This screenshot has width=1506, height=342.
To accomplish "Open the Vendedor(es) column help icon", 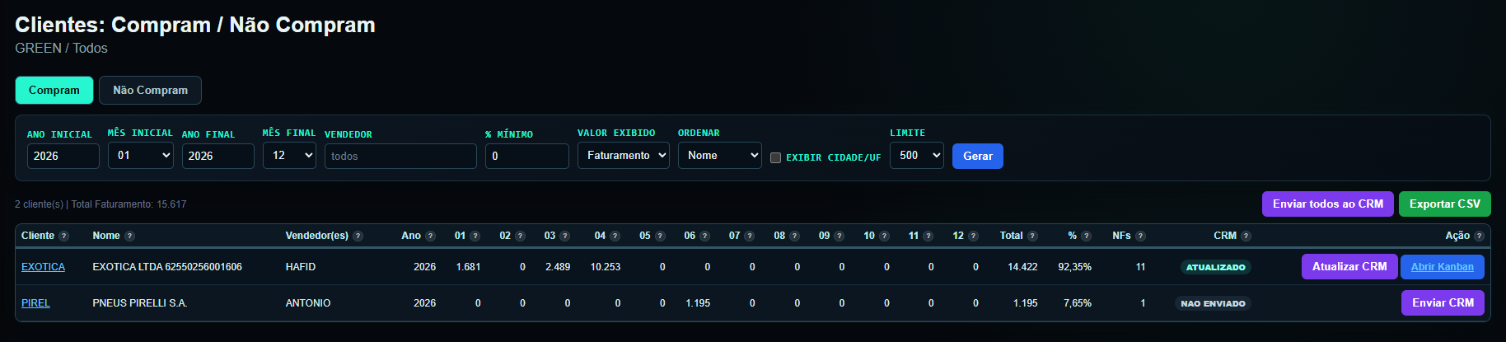I will point(358,236).
